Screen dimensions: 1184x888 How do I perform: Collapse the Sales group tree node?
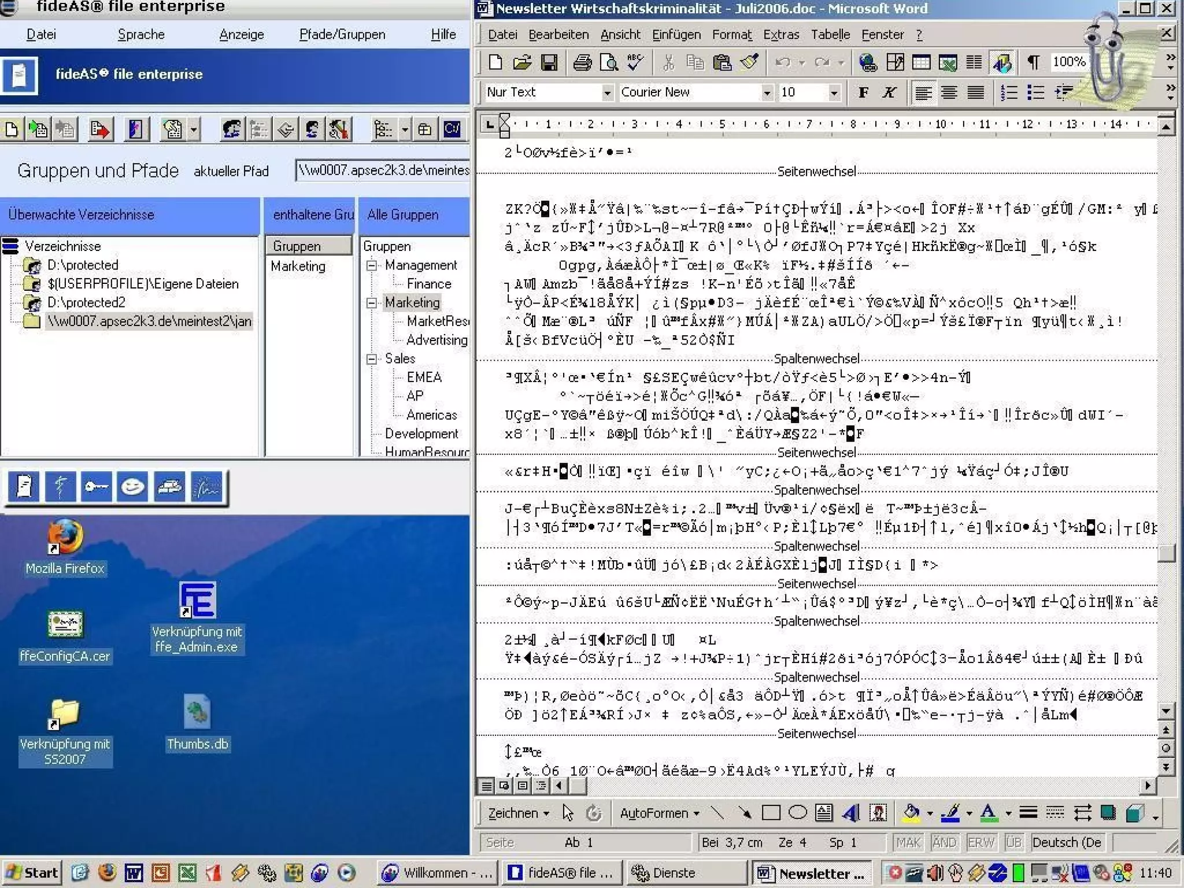[372, 359]
